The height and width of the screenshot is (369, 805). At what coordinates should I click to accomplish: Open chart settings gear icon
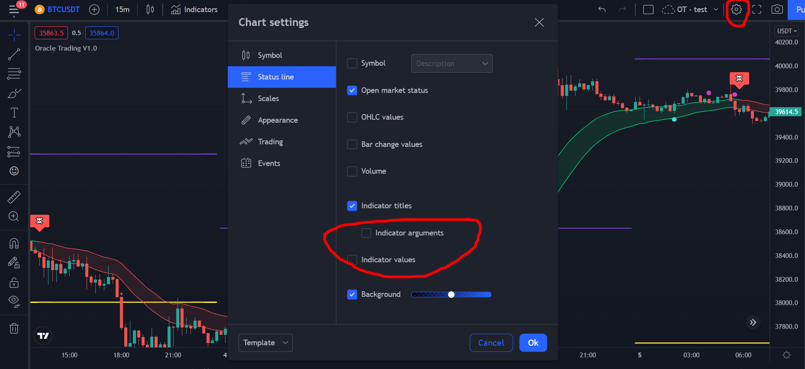736,10
